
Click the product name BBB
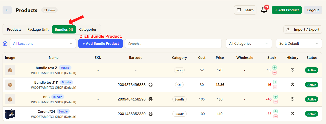46,97
